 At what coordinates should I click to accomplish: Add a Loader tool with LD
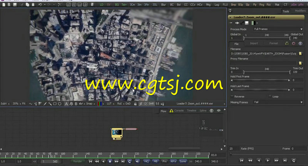point(102,5)
